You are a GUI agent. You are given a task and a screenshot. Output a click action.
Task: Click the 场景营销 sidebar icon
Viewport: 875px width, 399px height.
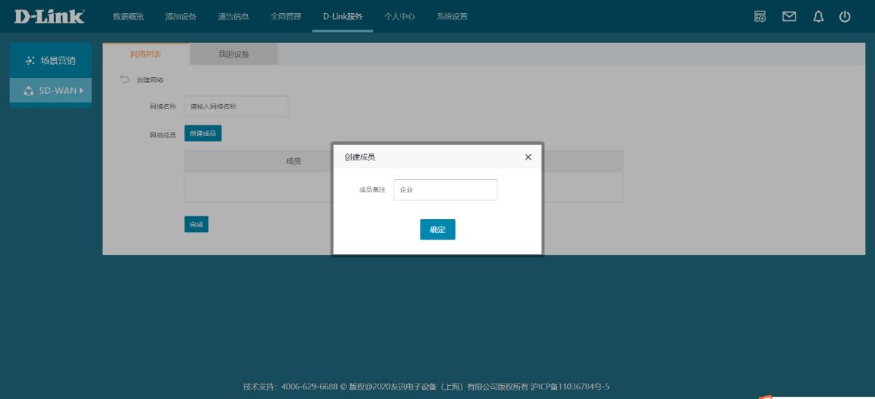point(30,60)
